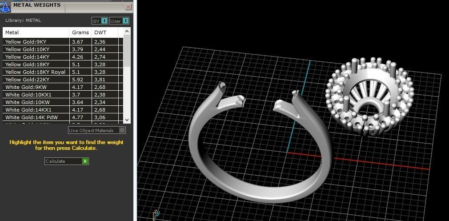Click the 3.67 grams value
Image resolution: width=449 pixels, height=221 pixels.
pyautogui.click(x=78, y=42)
